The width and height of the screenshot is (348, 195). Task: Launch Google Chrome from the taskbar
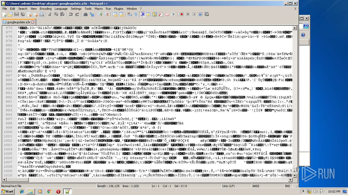click(49, 191)
